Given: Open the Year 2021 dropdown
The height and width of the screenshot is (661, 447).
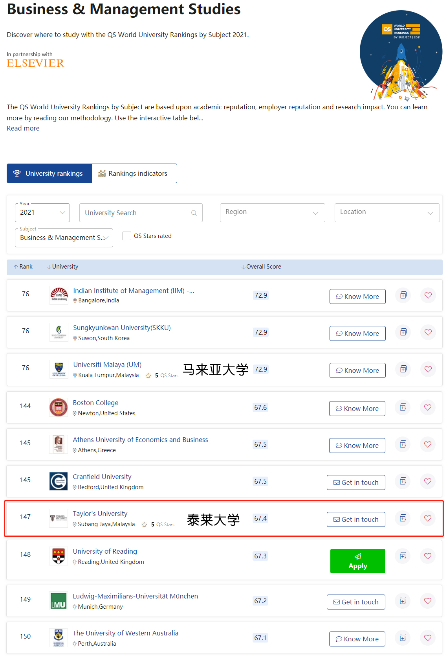Looking at the screenshot, I should pos(42,213).
